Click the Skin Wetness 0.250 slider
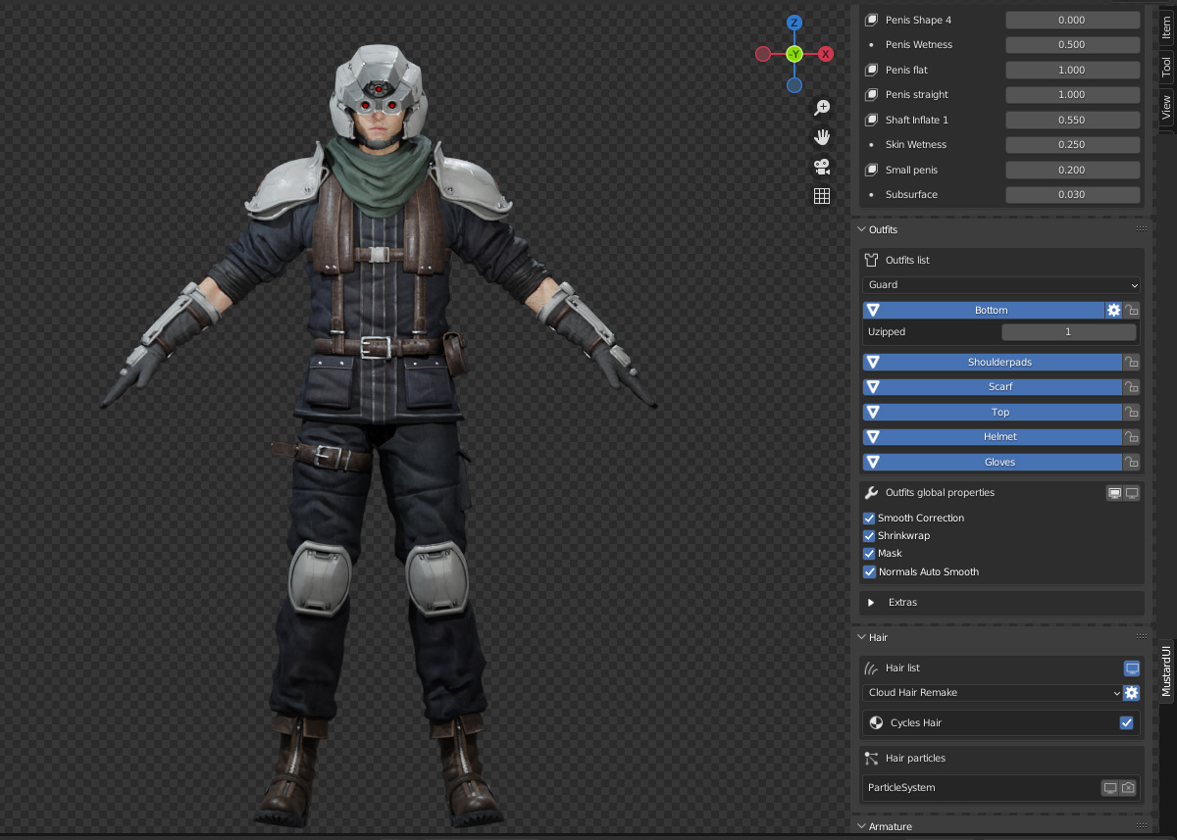 pos(1072,145)
